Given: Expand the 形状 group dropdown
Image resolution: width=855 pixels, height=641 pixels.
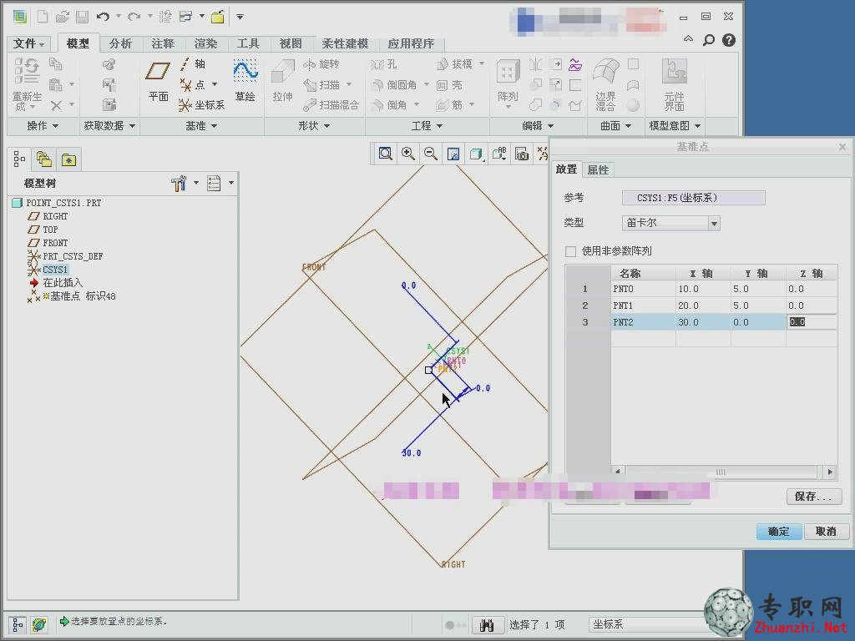Looking at the screenshot, I should (314, 126).
